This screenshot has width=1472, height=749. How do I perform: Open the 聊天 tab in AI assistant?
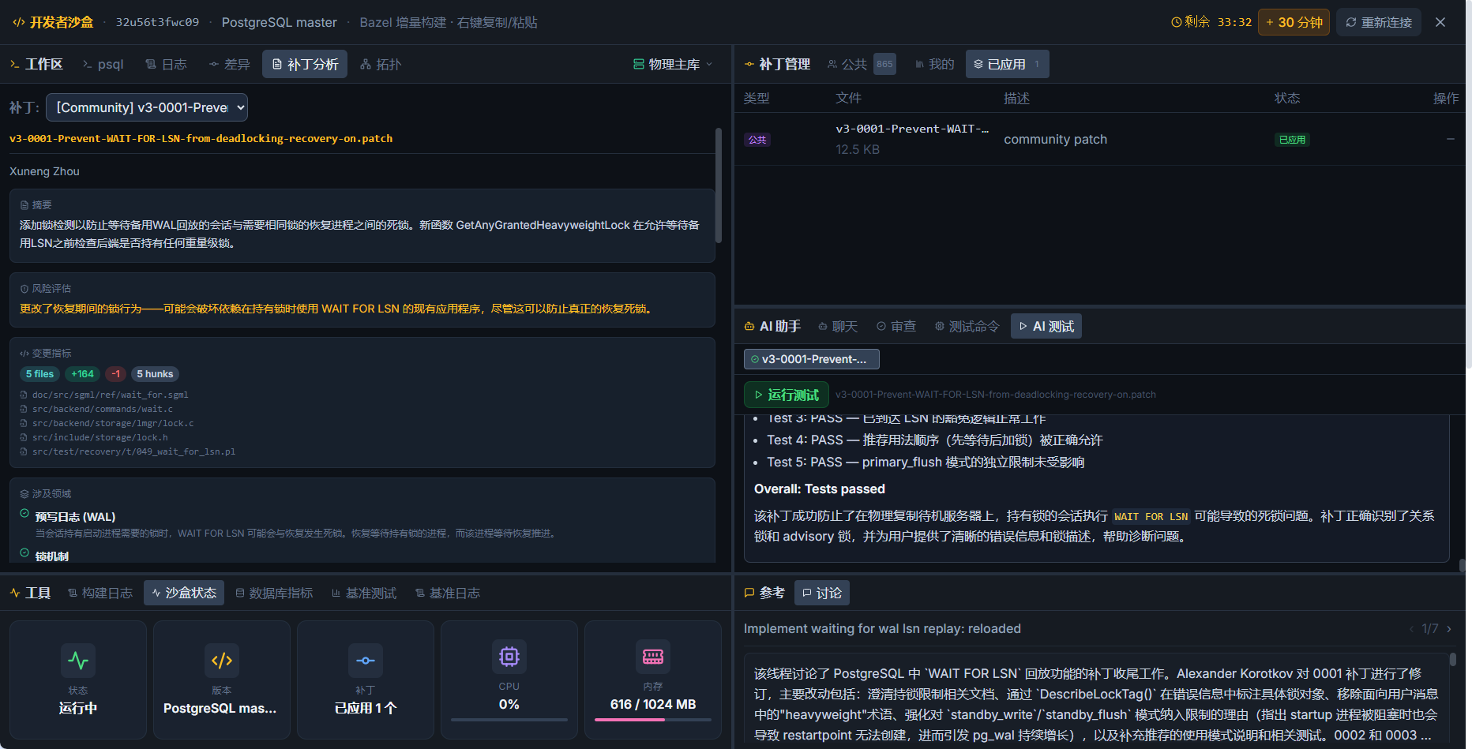(x=838, y=326)
